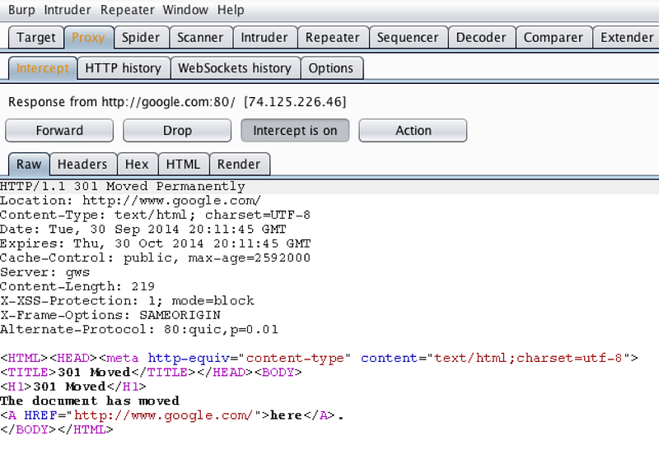The width and height of the screenshot is (659, 459).
Task: Open the Intruder menu in menu bar
Action: pos(68,10)
